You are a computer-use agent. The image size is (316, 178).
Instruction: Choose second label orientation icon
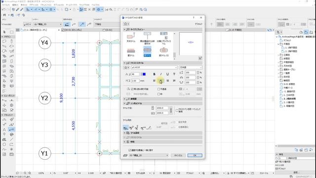[131, 128]
